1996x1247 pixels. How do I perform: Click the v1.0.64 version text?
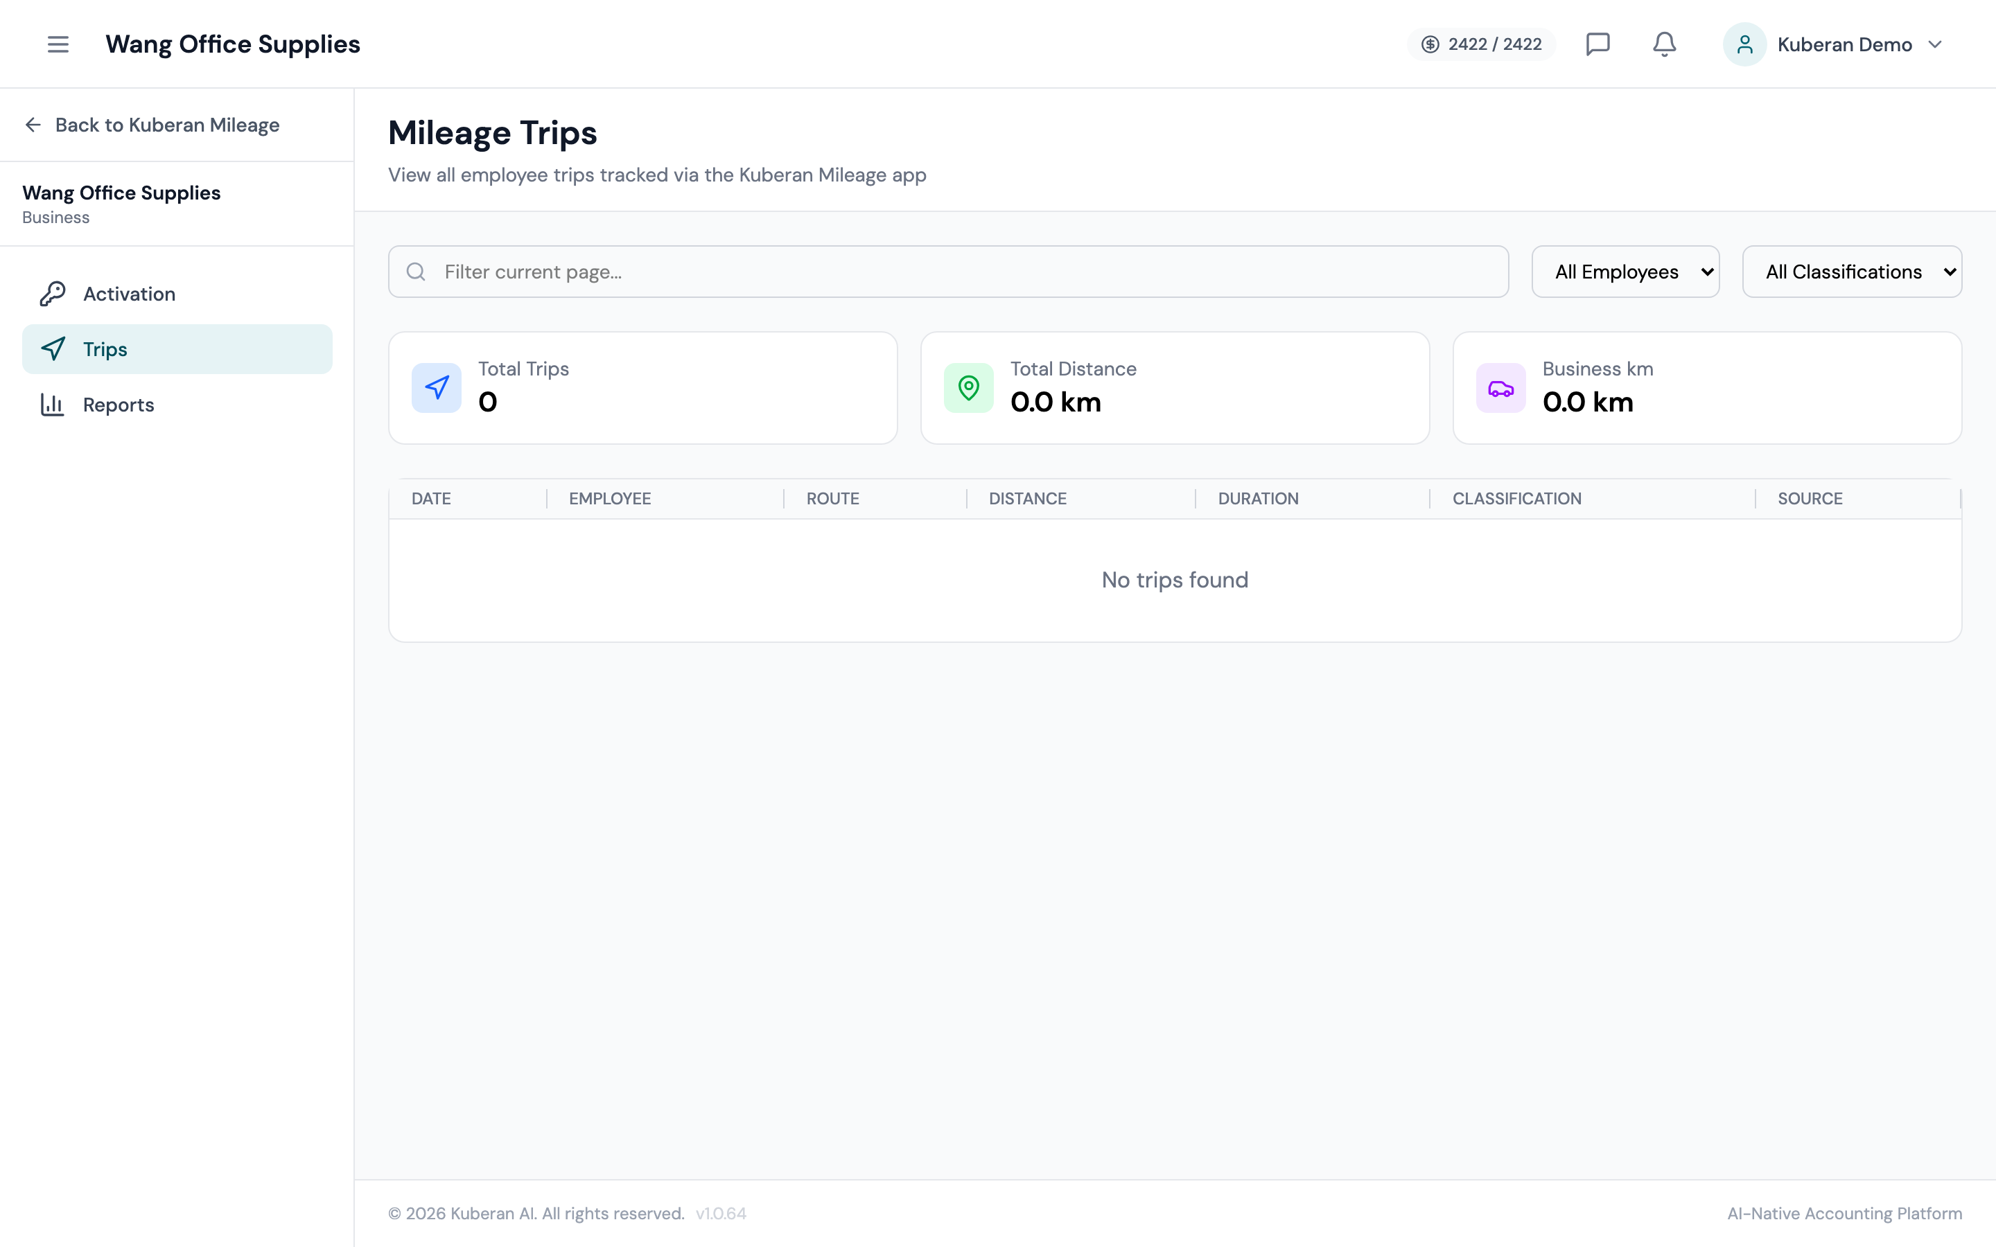(x=721, y=1213)
